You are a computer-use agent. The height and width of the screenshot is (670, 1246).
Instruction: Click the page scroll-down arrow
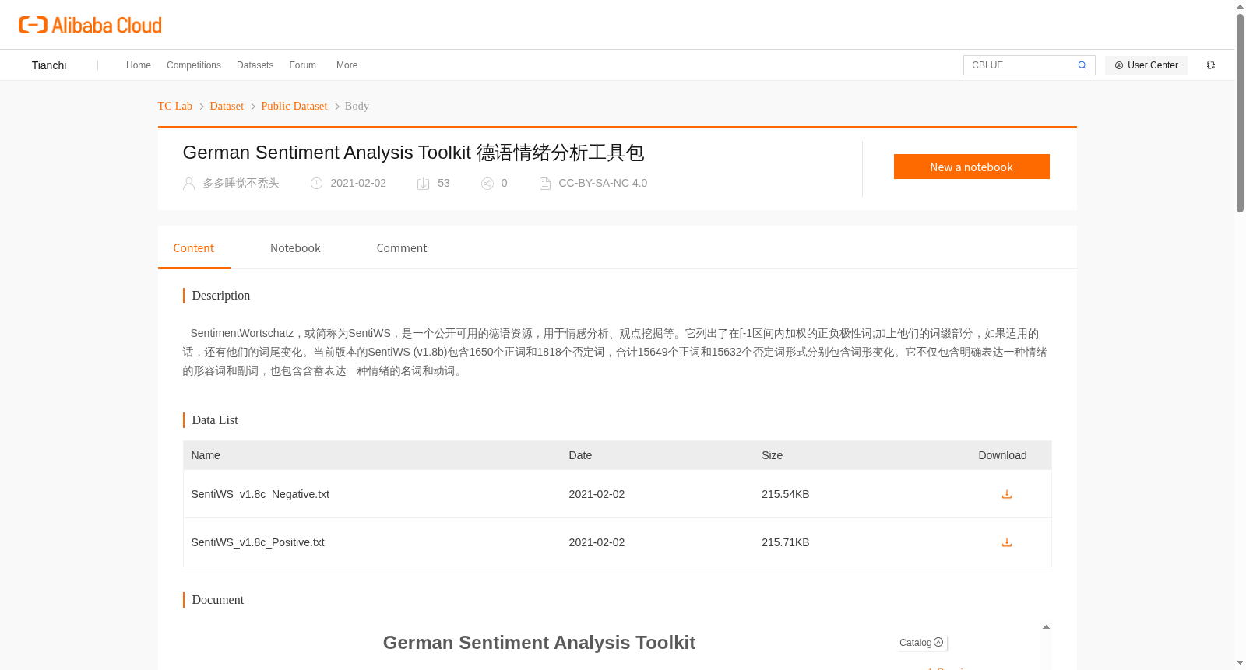1240,663
